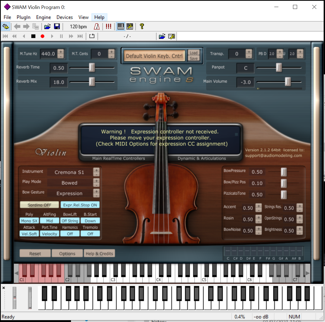Toggle Harmonics Off setting

[70, 234]
